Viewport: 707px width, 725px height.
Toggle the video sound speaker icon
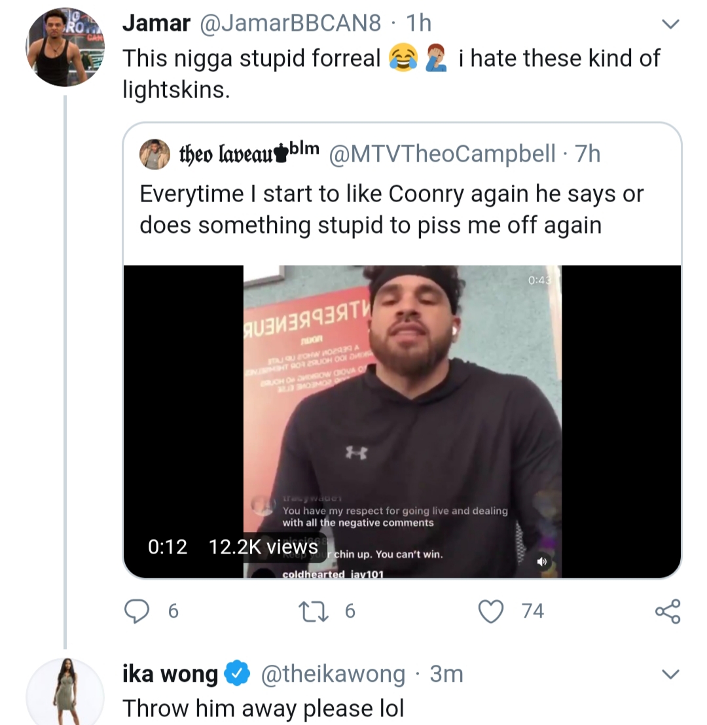(542, 561)
